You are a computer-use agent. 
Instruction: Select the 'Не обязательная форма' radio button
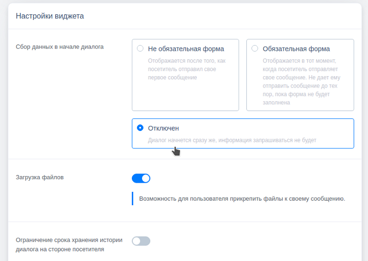point(140,49)
